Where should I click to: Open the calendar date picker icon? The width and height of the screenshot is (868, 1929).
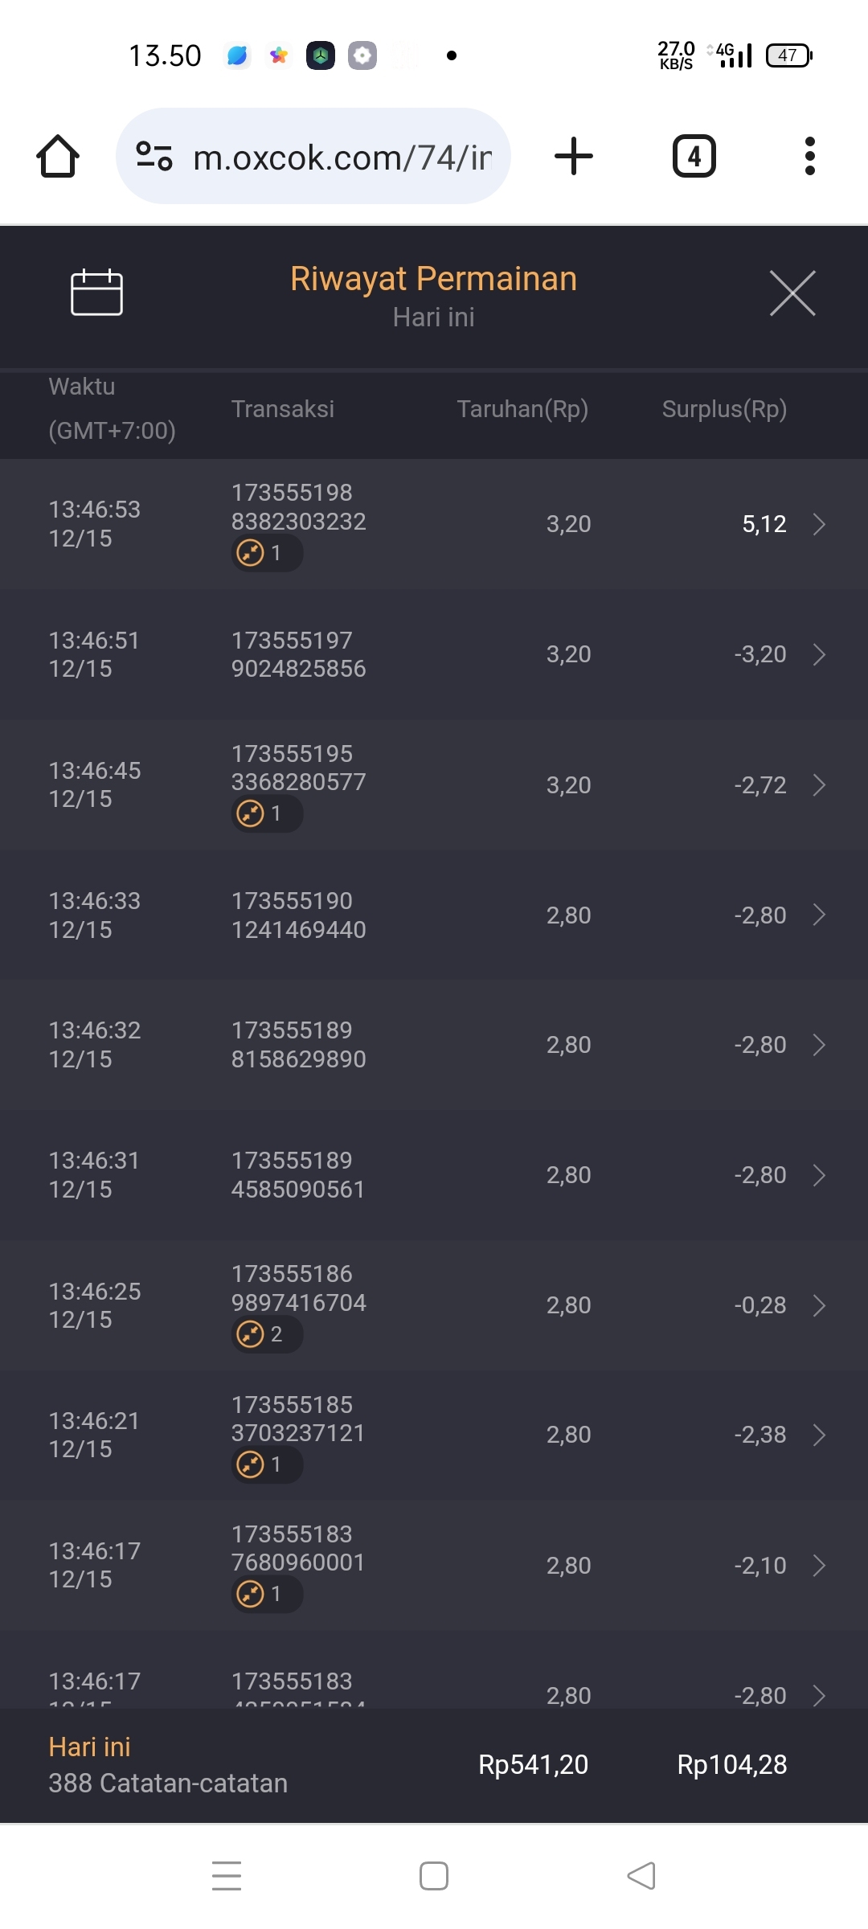coord(96,293)
